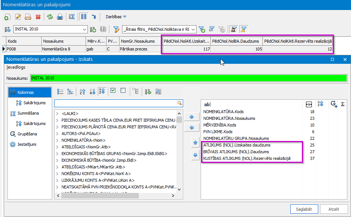Select the P008 cell in the grid
The image size is (351, 217).
24,49
